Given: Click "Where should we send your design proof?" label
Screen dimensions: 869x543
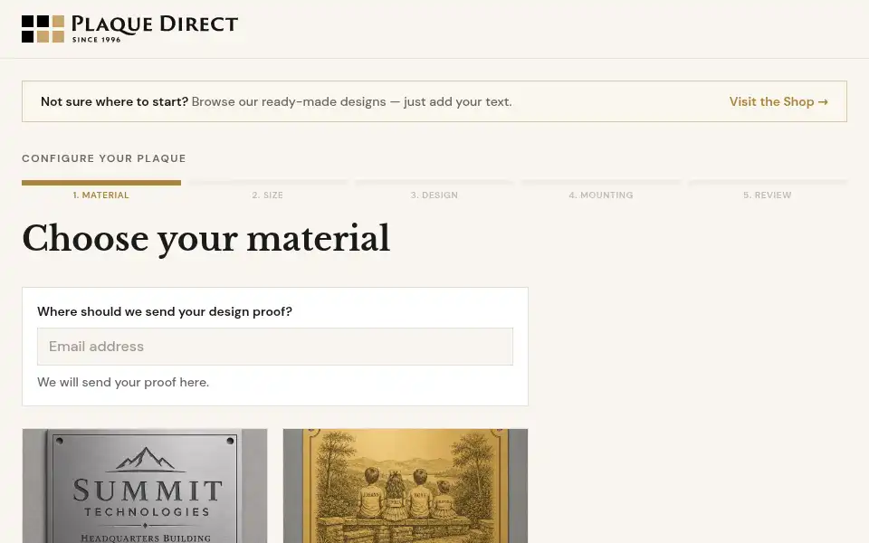Looking at the screenshot, I should point(165,311).
